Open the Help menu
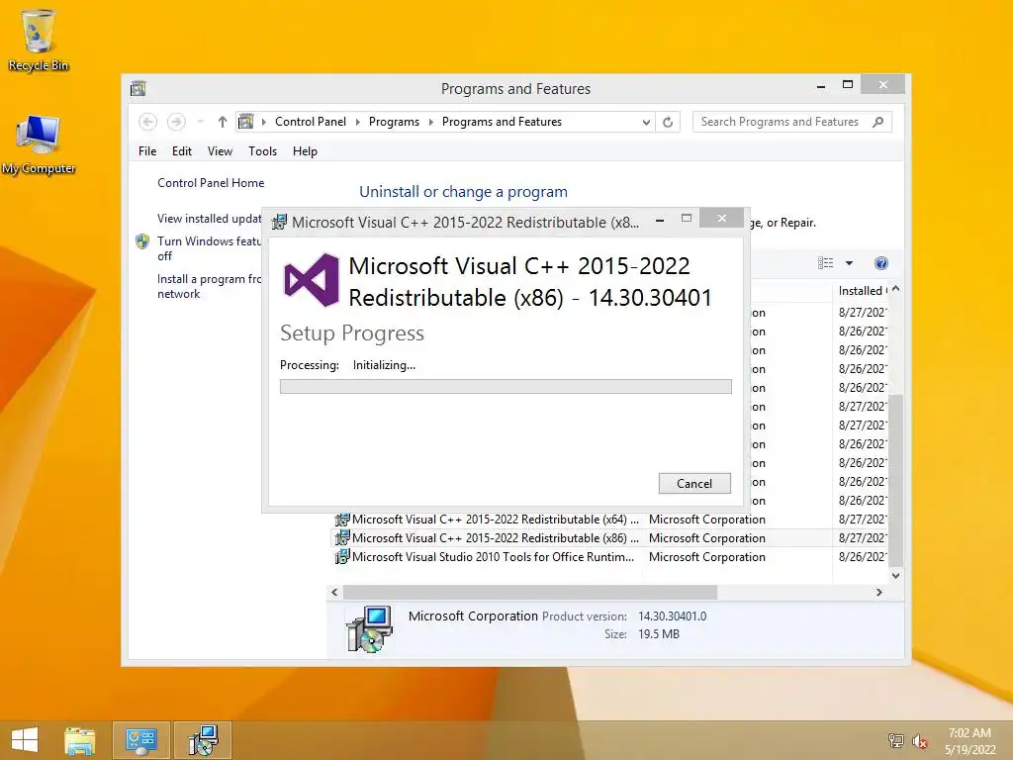 tap(305, 151)
